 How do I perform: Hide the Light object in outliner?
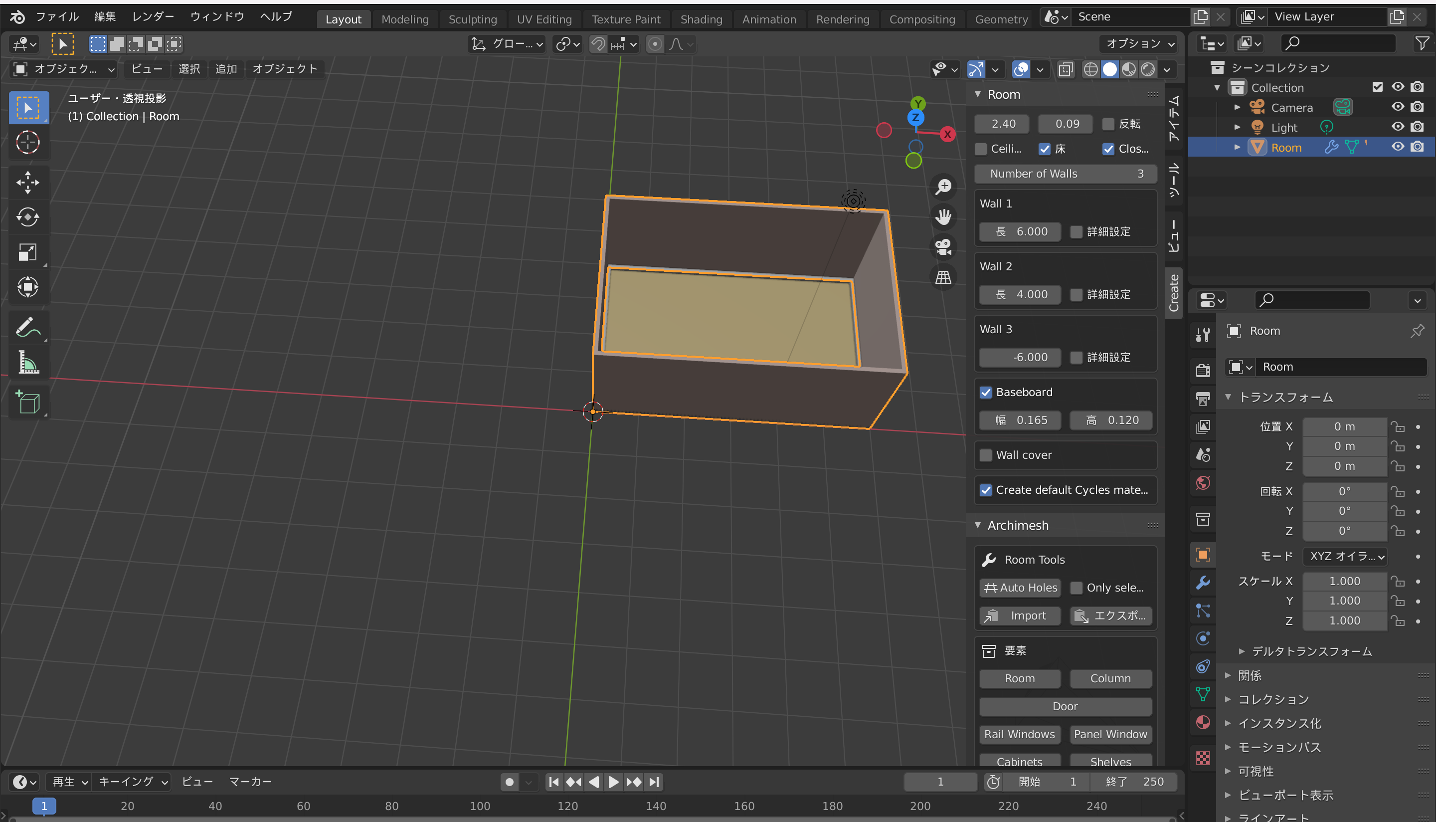click(x=1397, y=127)
